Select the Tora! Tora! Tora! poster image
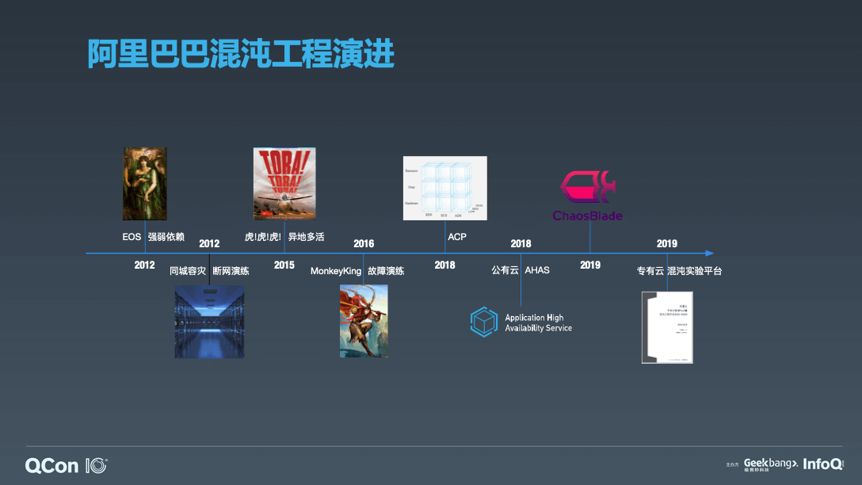Screen dimensions: 862x485 click(x=284, y=184)
